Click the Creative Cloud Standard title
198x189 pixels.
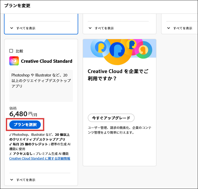pos(47,61)
